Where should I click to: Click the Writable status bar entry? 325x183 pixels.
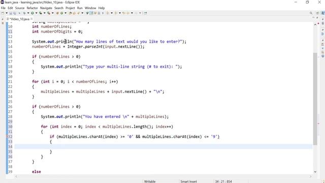[x=150, y=181]
